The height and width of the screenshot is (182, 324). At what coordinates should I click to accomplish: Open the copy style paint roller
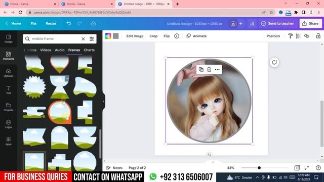[x=290, y=36]
